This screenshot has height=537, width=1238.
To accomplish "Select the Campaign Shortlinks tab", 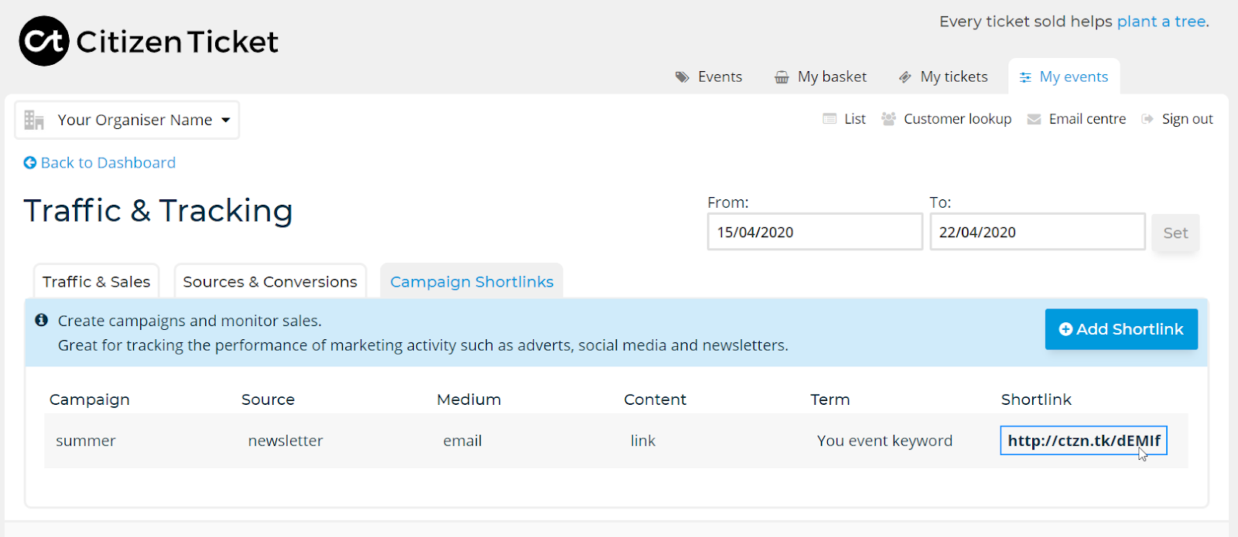I will point(471,282).
